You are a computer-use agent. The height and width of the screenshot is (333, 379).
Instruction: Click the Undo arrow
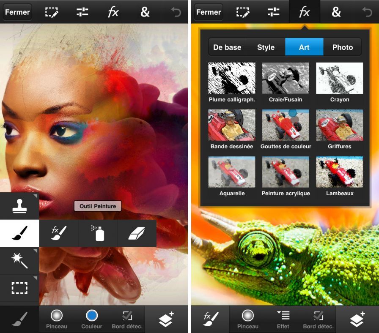[x=177, y=12]
